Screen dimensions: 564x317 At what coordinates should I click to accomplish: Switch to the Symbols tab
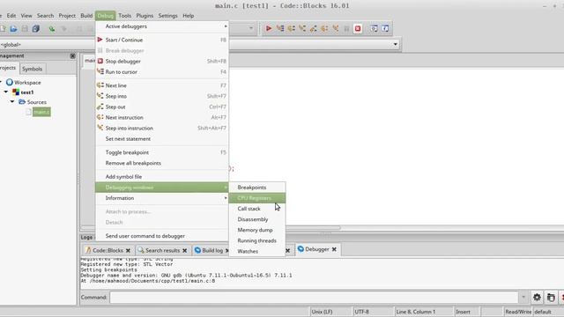tap(32, 69)
